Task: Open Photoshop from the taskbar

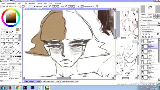Action: point(32,87)
